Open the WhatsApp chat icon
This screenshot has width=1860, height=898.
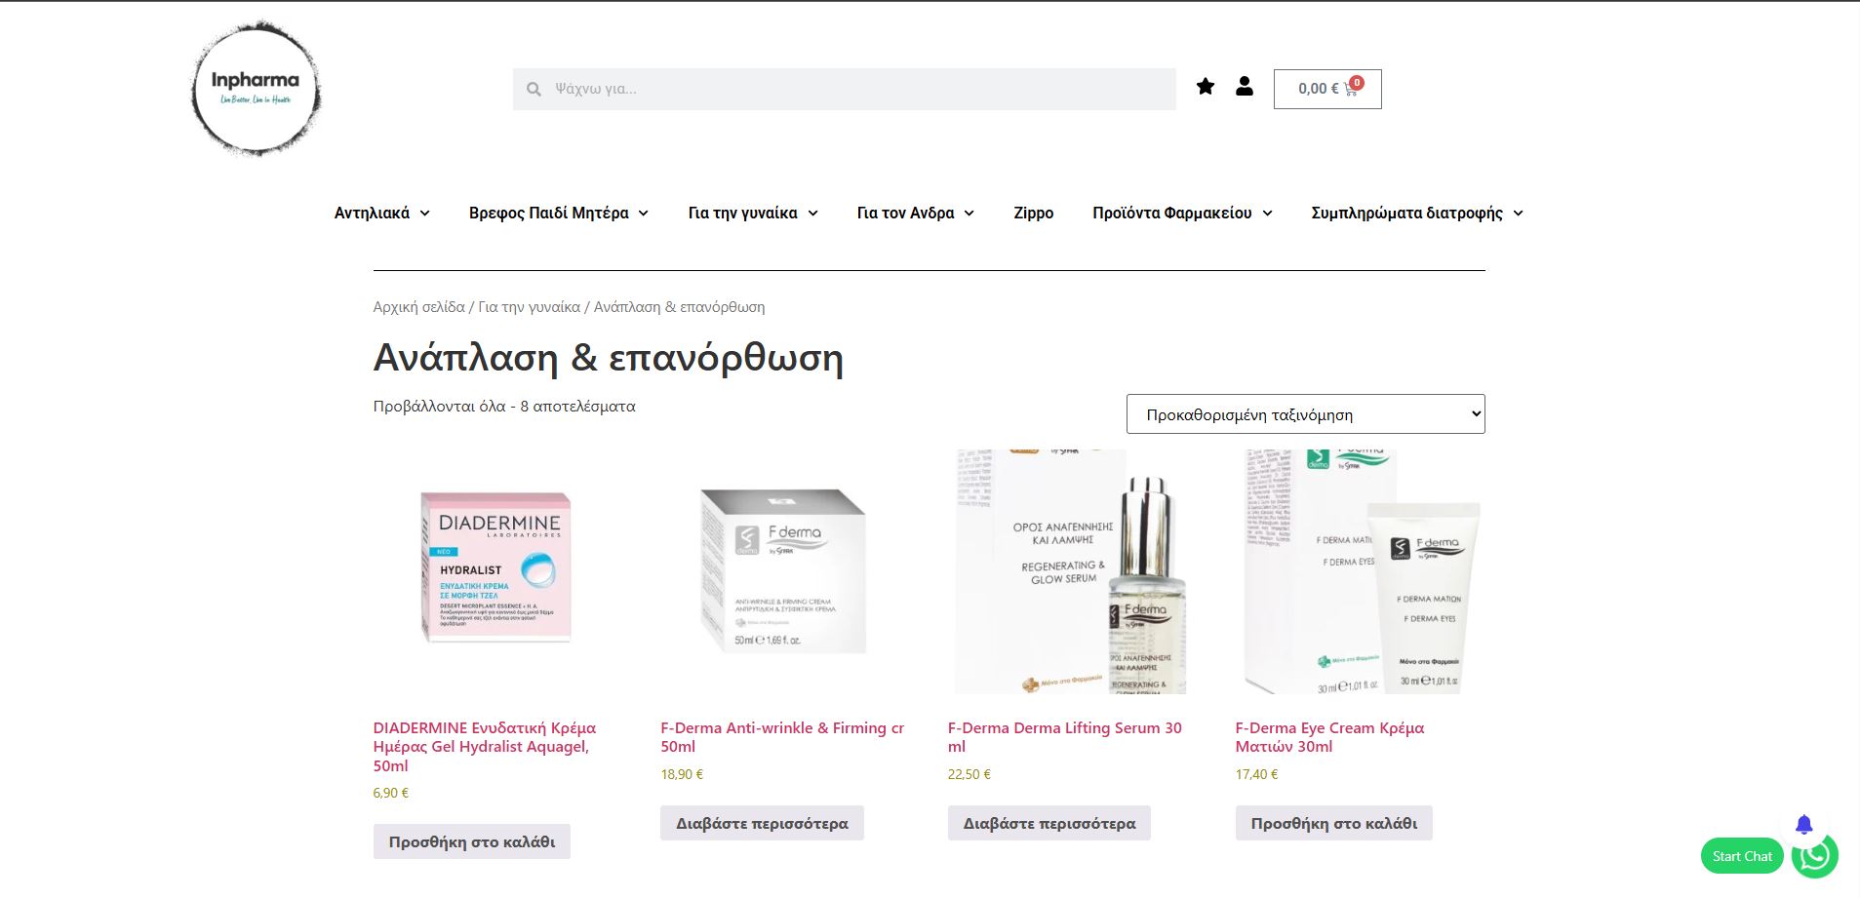click(x=1815, y=855)
